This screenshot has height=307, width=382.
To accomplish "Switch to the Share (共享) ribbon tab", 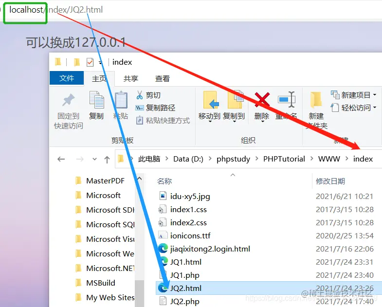I will (x=131, y=78).
